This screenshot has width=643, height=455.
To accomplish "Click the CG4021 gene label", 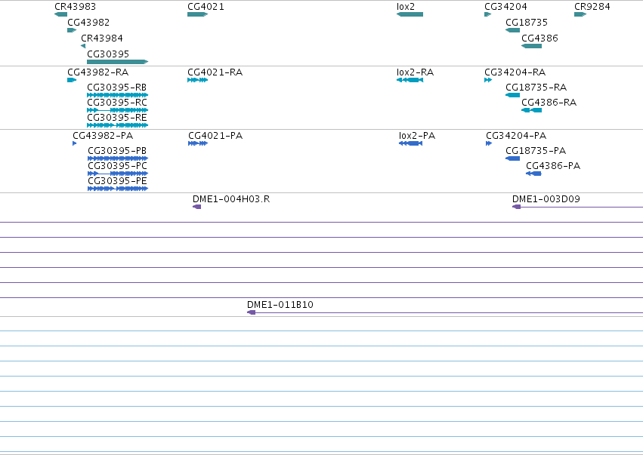I will [206, 7].
